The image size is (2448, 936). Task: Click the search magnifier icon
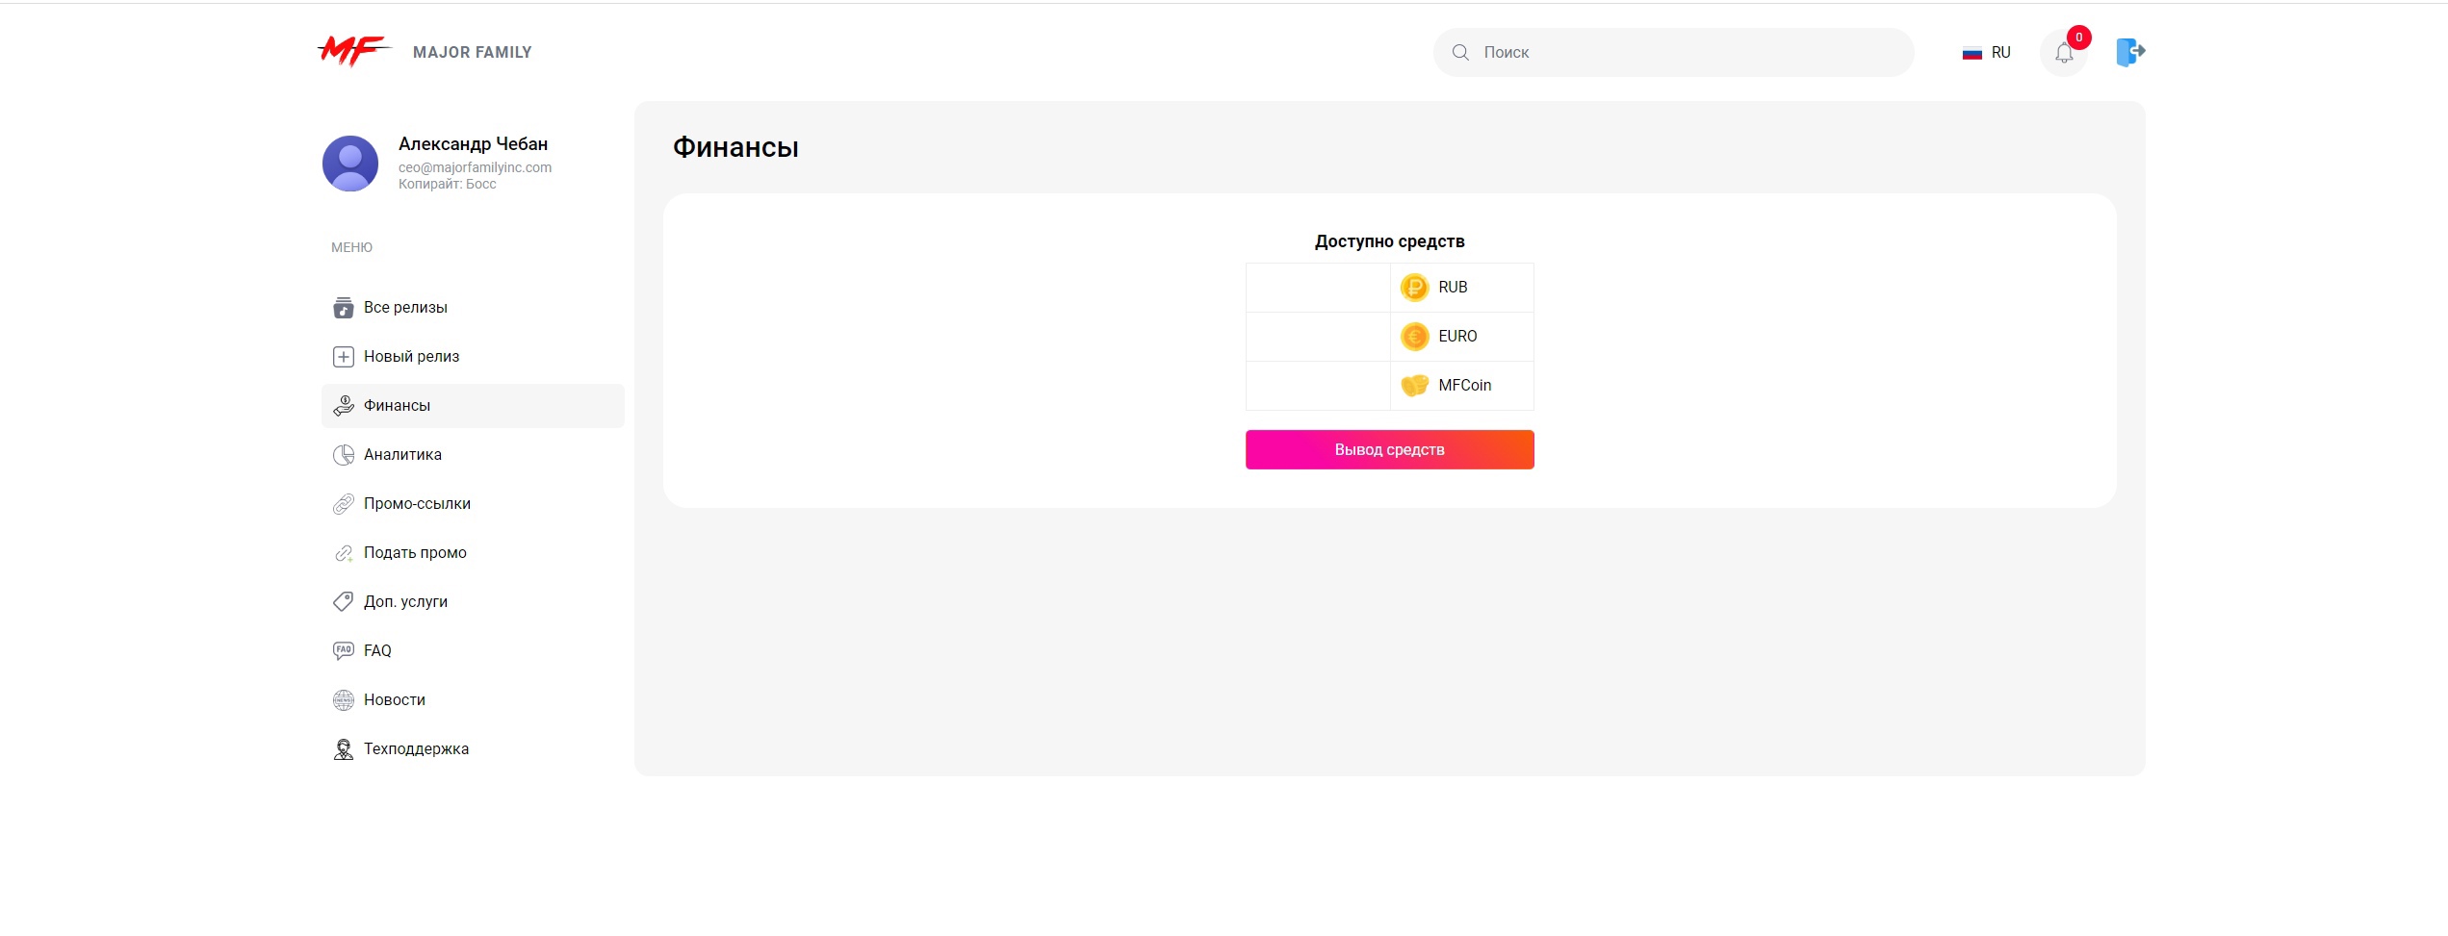pyautogui.click(x=1460, y=53)
